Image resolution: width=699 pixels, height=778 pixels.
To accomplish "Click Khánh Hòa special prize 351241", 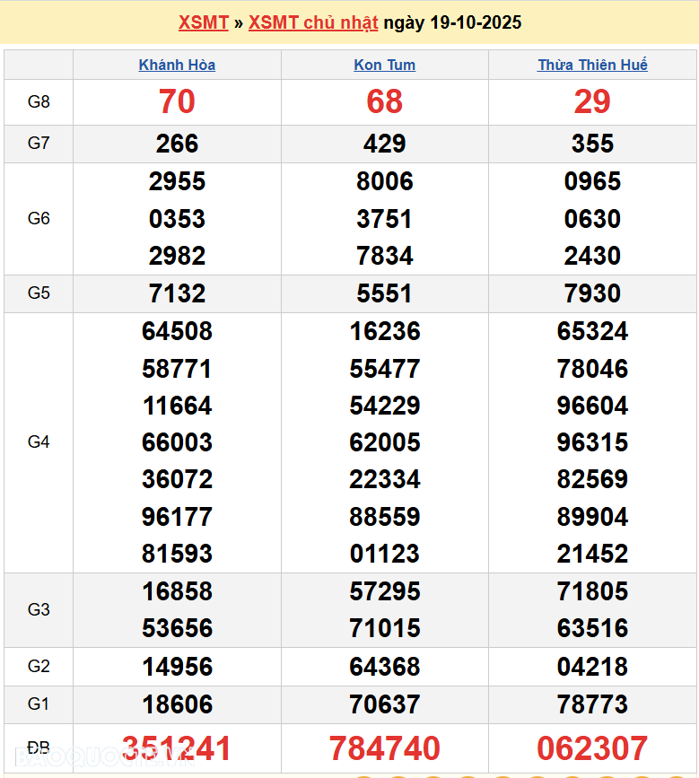I will coord(177,748).
